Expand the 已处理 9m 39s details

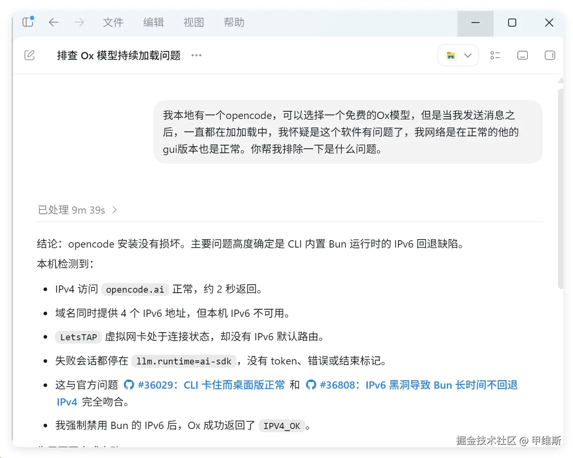coord(77,210)
